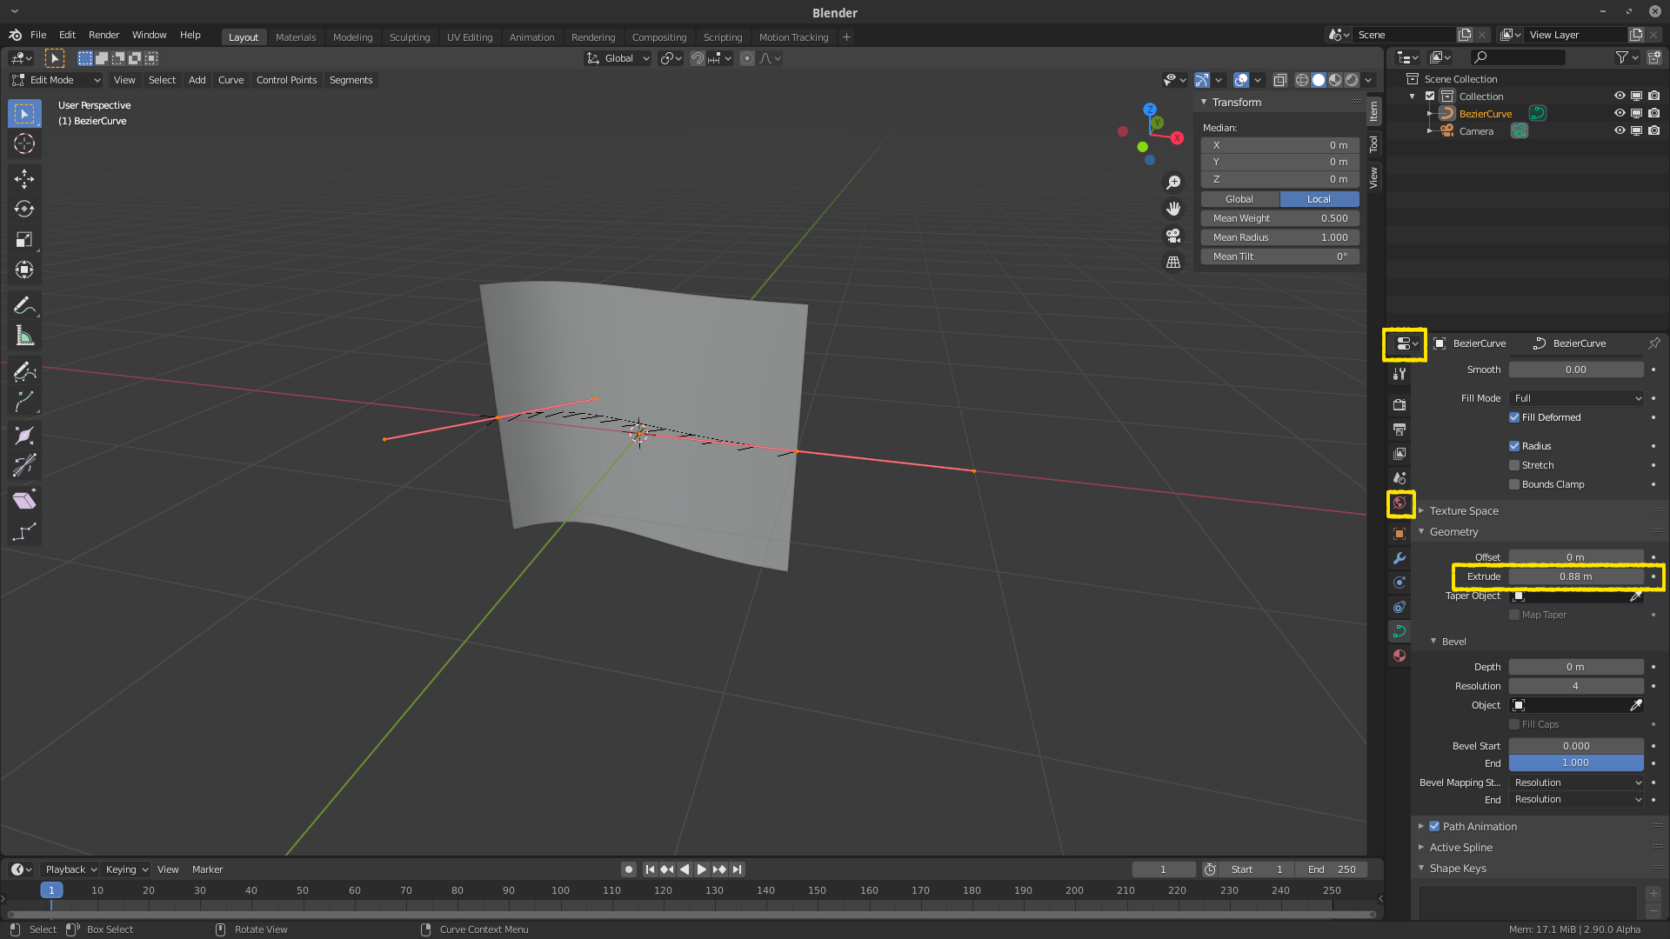Play the animation forward
The image size is (1670, 939).
702,869
